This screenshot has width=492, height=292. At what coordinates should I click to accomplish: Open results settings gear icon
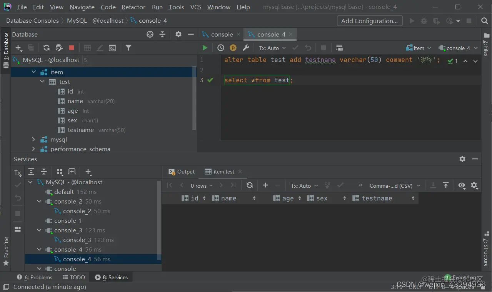(x=474, y=185)
